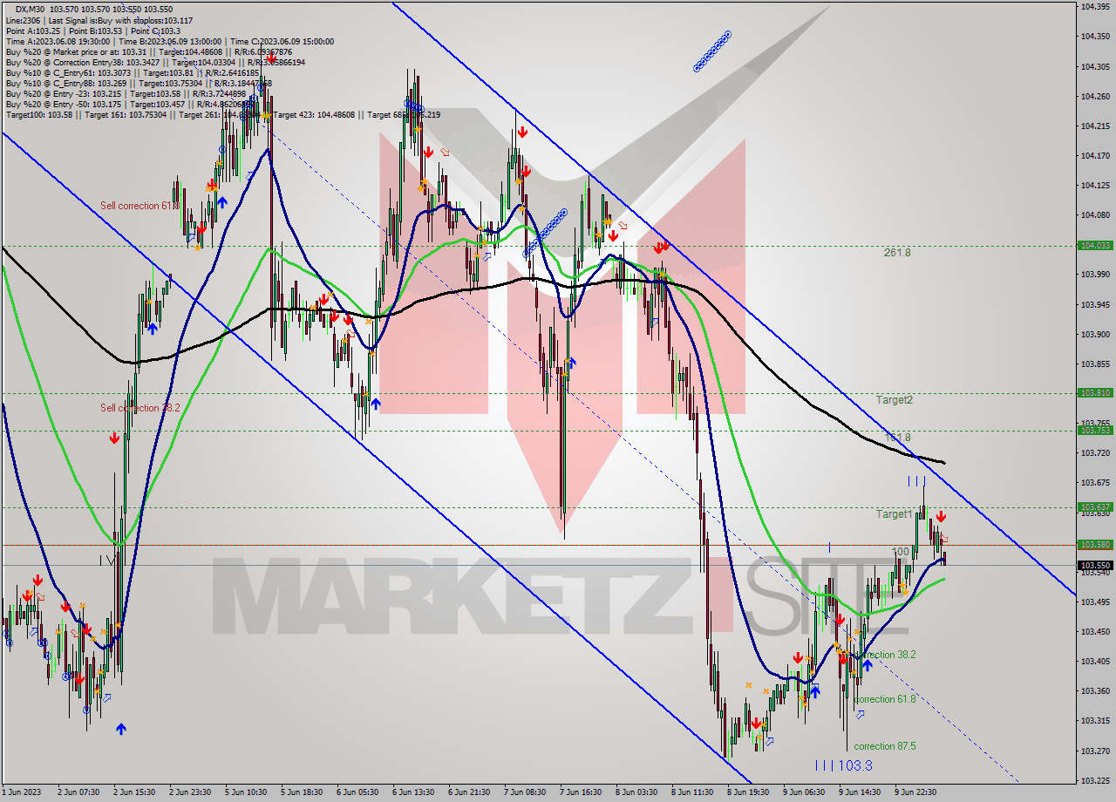Select the 103.405 price axis value

click(x=1095, y=661)
